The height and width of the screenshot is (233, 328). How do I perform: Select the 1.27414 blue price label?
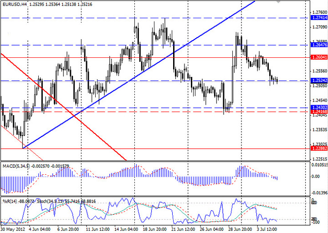pos(318,17)
